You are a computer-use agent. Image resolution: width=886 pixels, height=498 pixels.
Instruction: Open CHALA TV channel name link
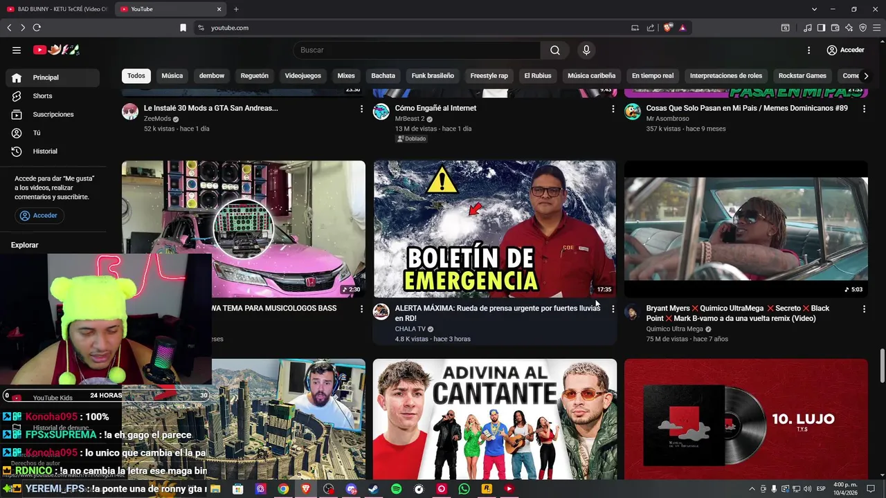tap(410, 329)
